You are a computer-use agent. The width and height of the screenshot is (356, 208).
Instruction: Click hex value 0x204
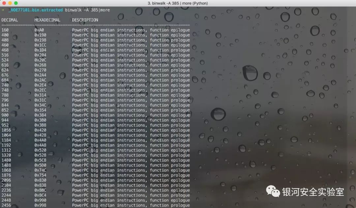coord(40,55)
